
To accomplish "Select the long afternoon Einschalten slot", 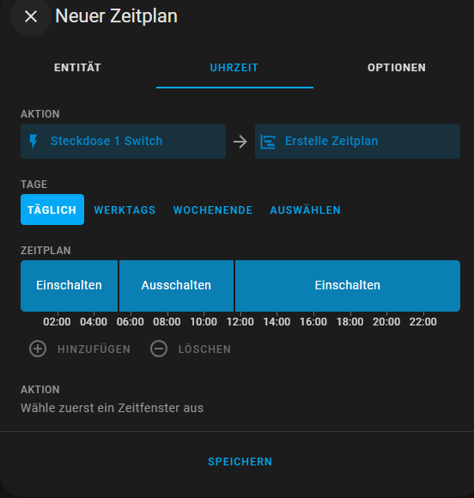I will pyautogui.click(x=348, y=286).
